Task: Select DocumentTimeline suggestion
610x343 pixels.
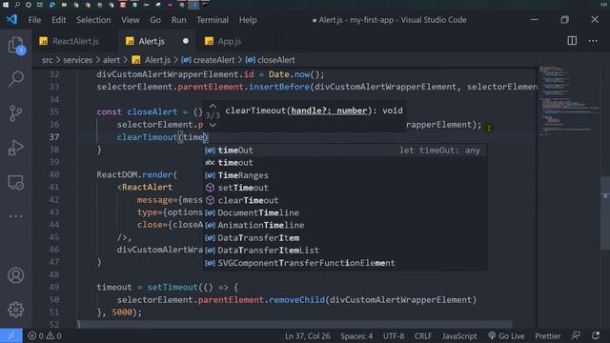Action: click(x=345, y=212)
